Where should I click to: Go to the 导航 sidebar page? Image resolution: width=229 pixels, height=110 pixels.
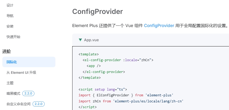click(10, 16)
